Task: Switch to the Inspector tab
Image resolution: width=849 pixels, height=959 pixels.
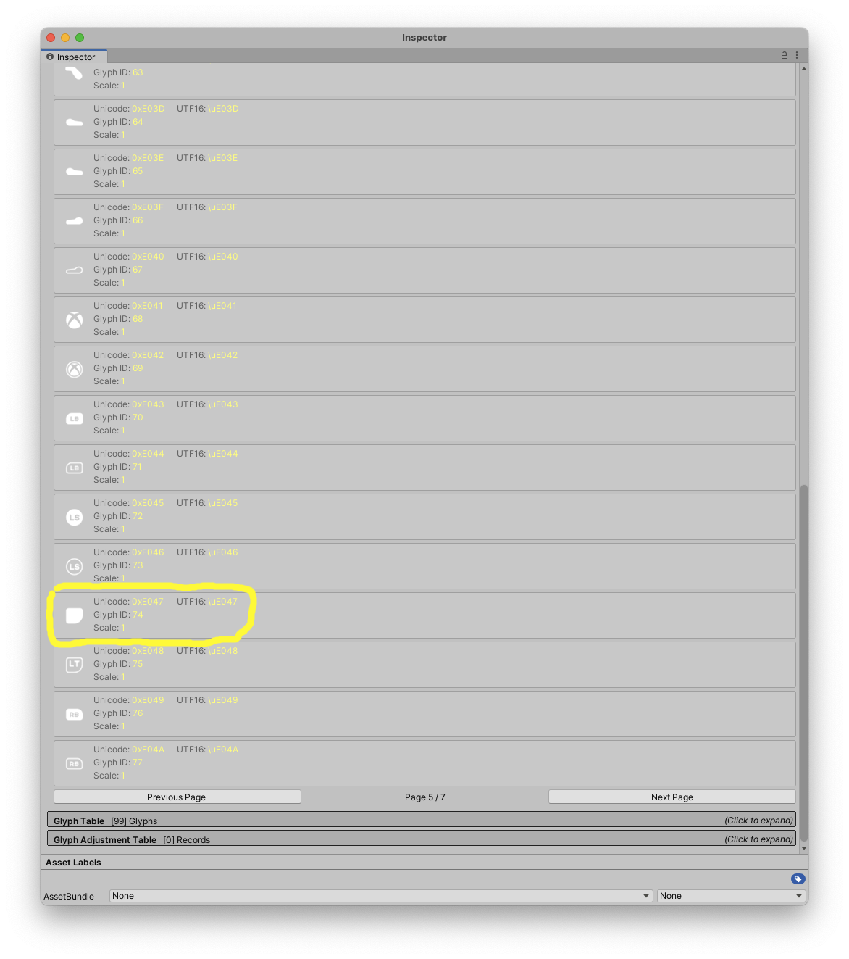Action: (x=72, y=57)
